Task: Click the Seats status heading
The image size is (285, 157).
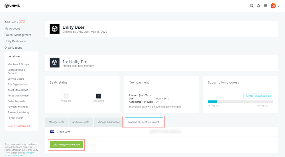Action: pos(58,82)
